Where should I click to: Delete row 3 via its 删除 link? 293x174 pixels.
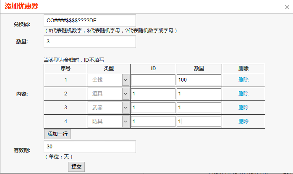(243, 108)
